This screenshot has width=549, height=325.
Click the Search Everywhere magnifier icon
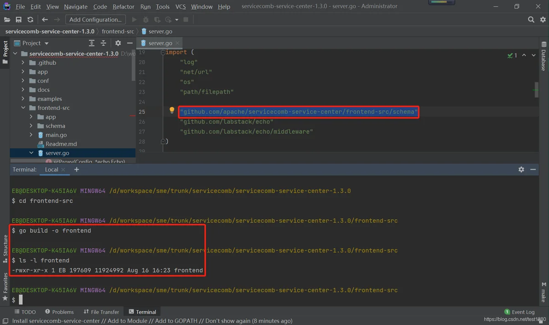tap(531, 20)
